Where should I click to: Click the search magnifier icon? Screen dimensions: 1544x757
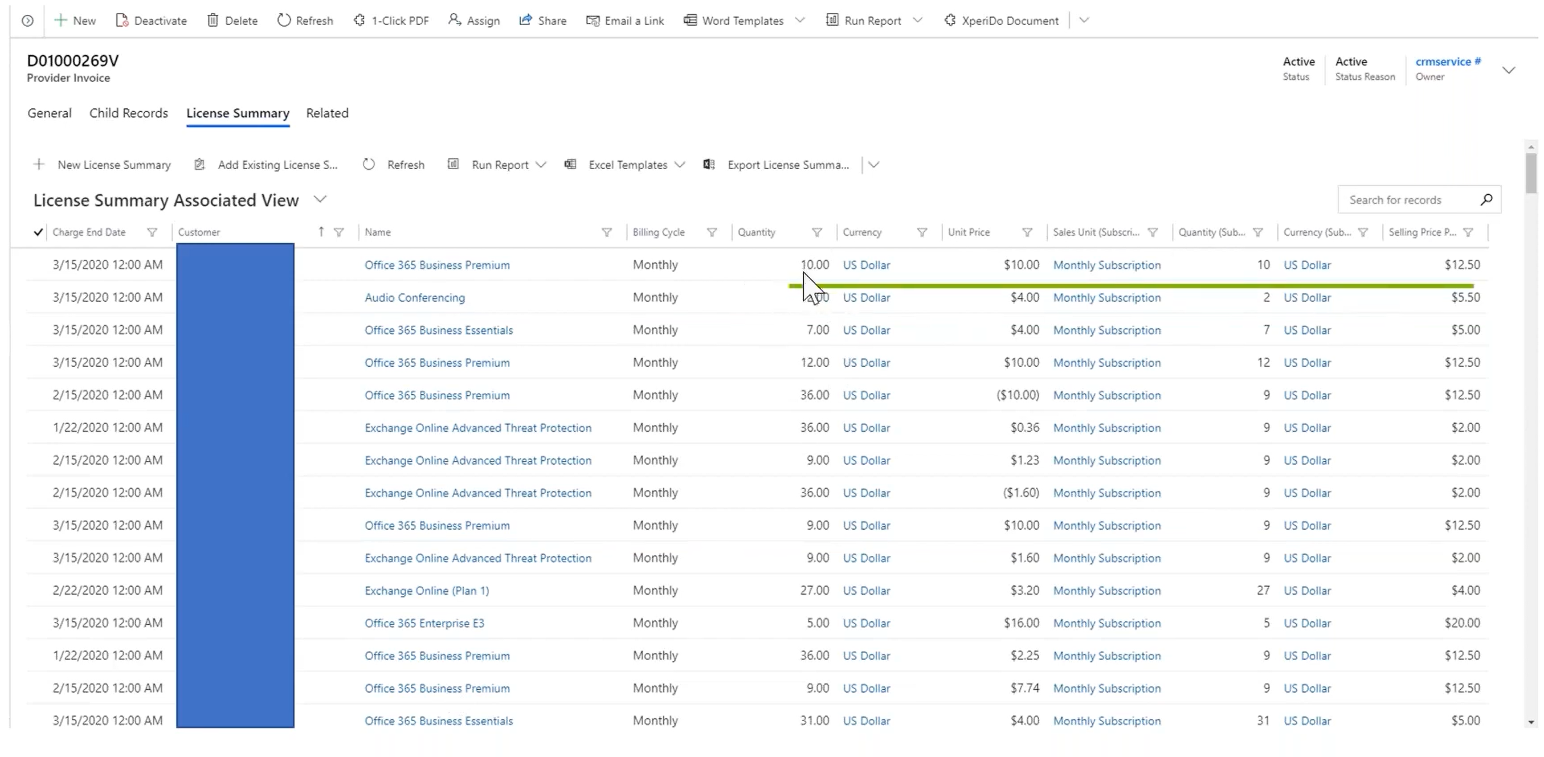[1486, 199]
